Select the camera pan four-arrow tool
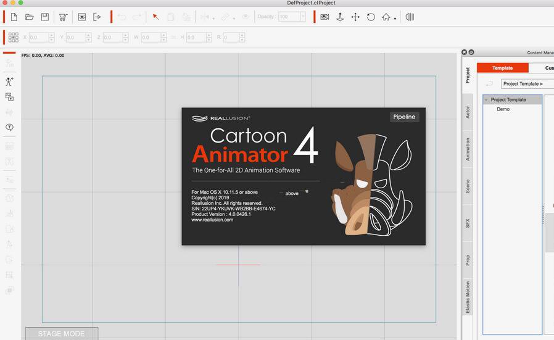Image resolution: width=554 pixels, height=340 pixels. click(x=355, y=17)
